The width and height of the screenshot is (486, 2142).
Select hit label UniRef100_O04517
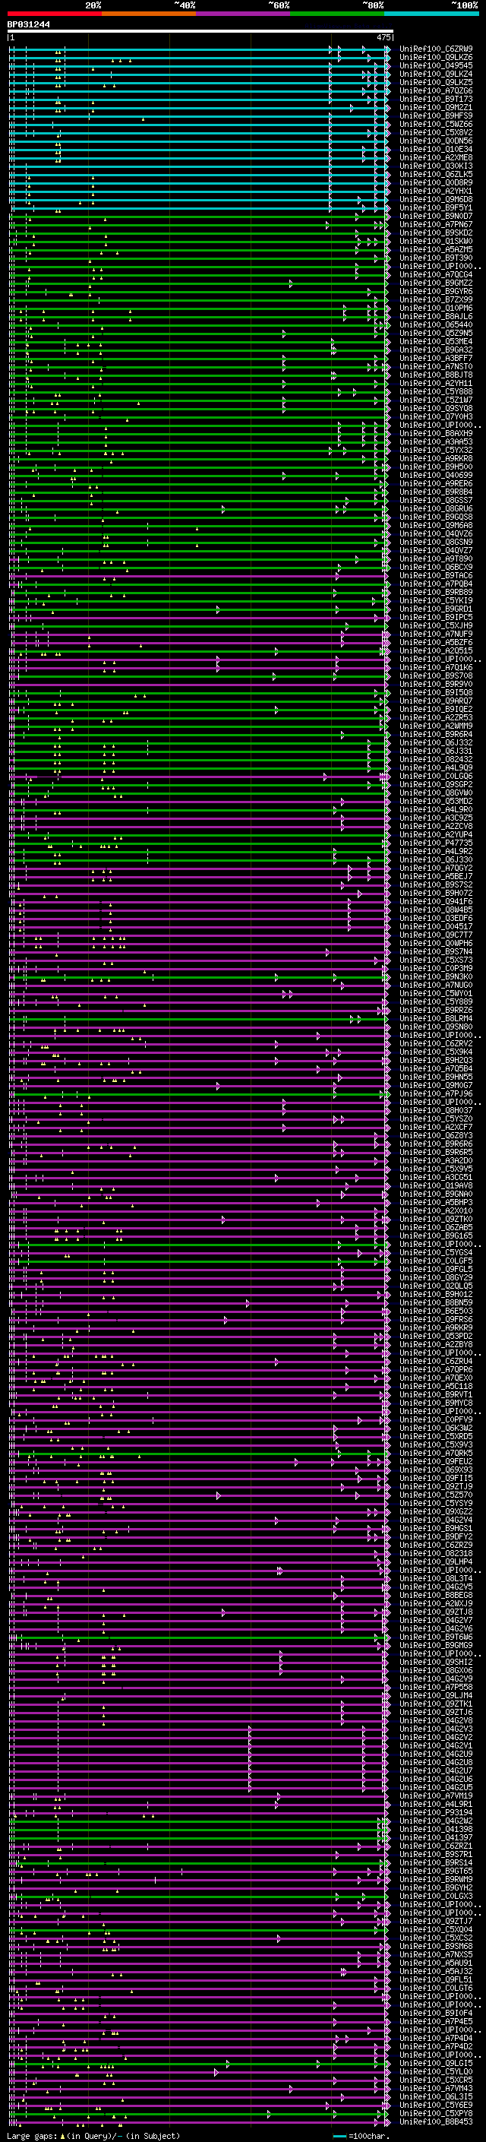pyautogui.click(x=436, y=926)
